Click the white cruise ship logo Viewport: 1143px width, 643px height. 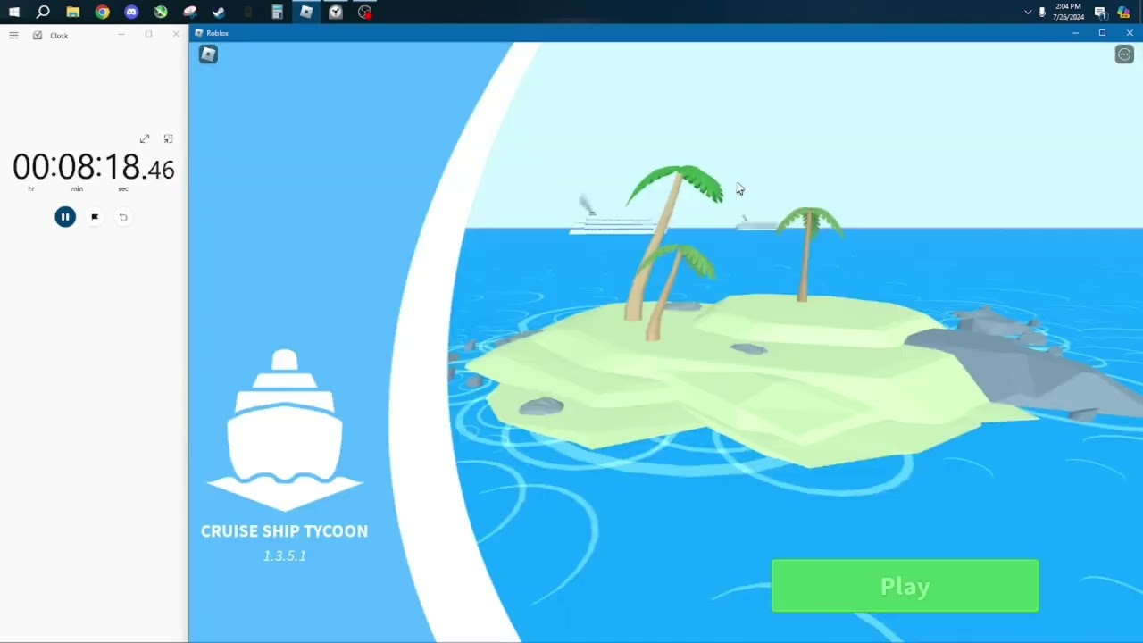click(285, 430)
